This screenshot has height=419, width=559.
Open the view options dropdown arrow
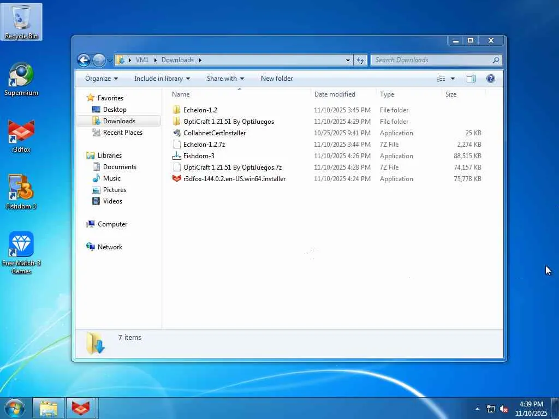pyautogui.click(x=453, y=79)
